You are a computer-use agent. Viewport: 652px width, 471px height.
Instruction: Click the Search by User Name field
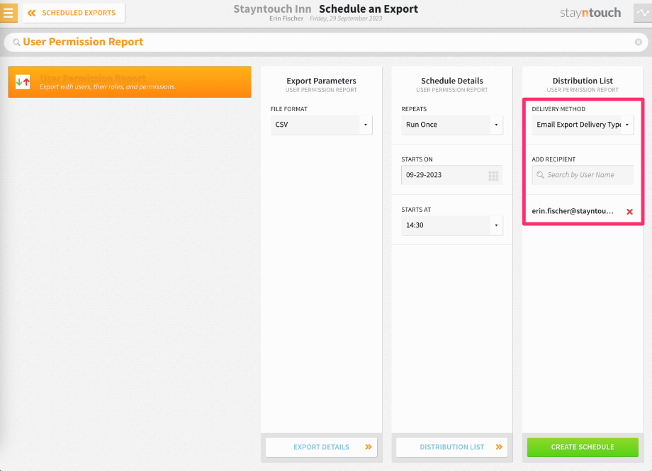(583, 175)
